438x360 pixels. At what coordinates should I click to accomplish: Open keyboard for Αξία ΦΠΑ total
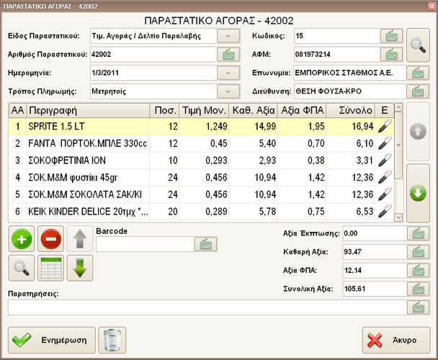(418, 270)
